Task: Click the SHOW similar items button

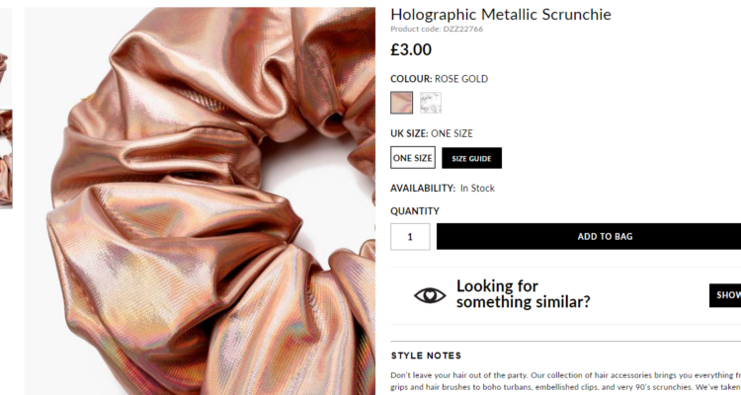Action: (725, 295)
